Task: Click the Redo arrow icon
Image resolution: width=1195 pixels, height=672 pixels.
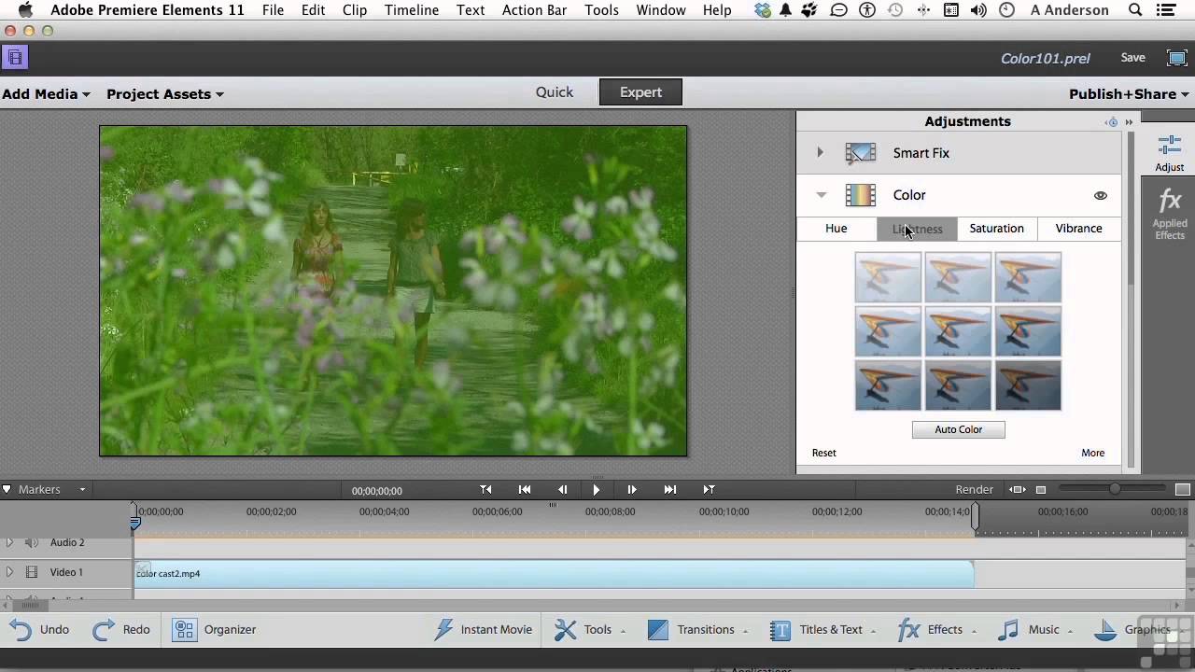Action: click(104, 630)
